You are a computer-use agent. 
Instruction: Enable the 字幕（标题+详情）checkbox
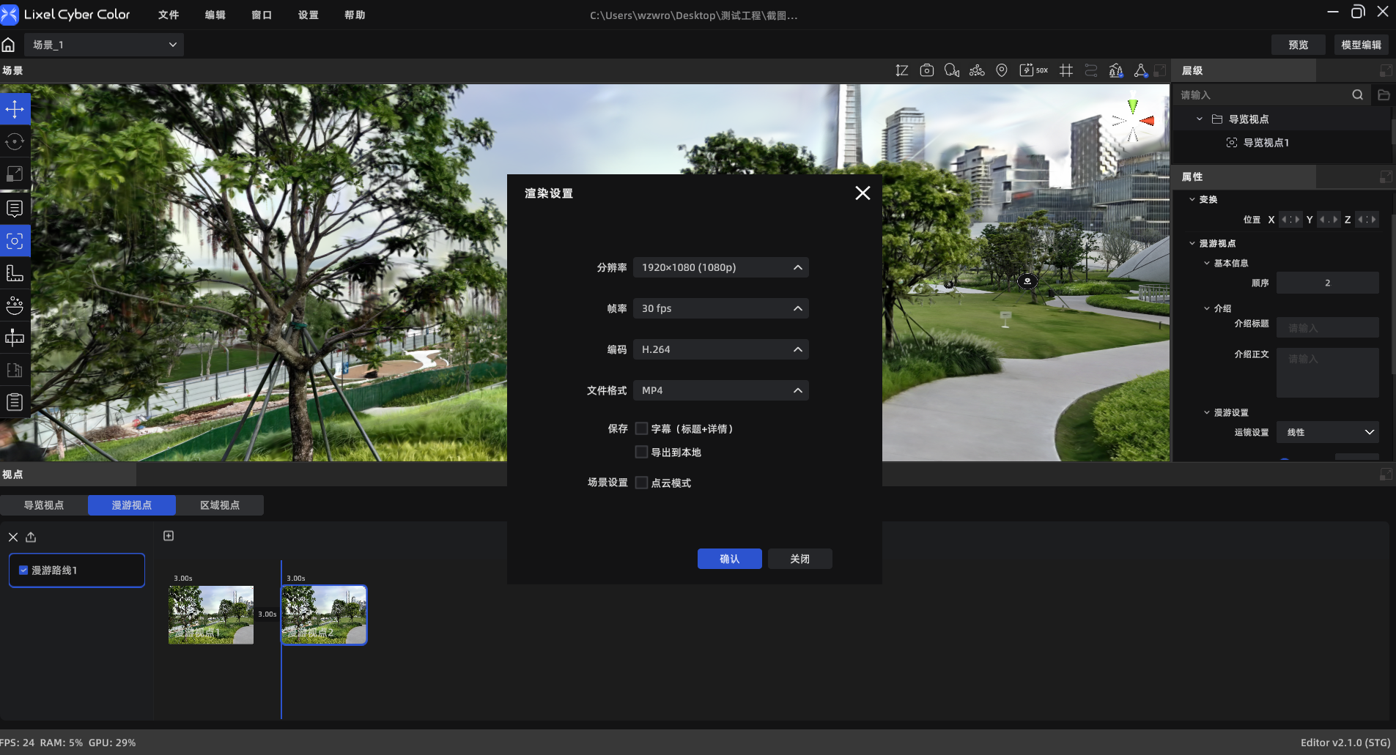(641, 428)
